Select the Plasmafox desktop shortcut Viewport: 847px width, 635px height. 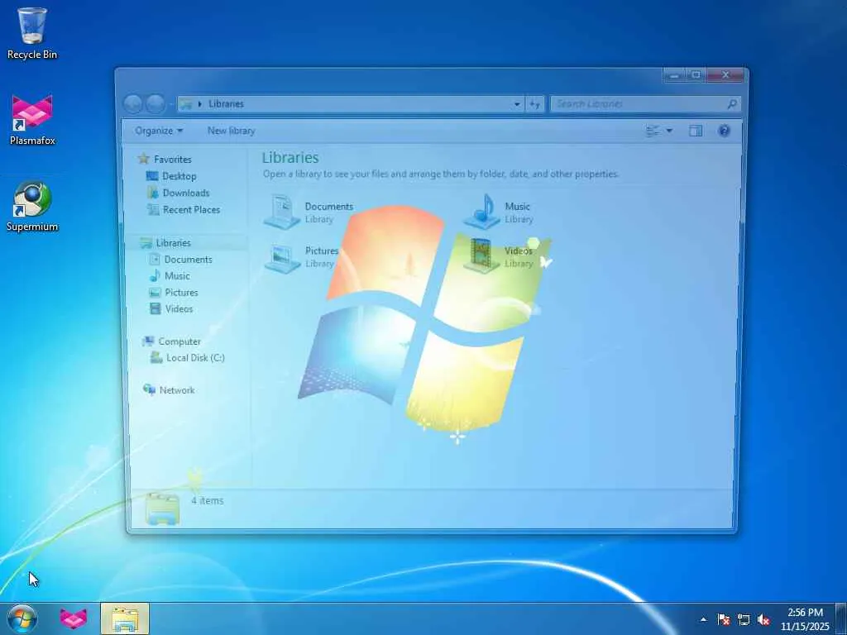tap(32, 120)
